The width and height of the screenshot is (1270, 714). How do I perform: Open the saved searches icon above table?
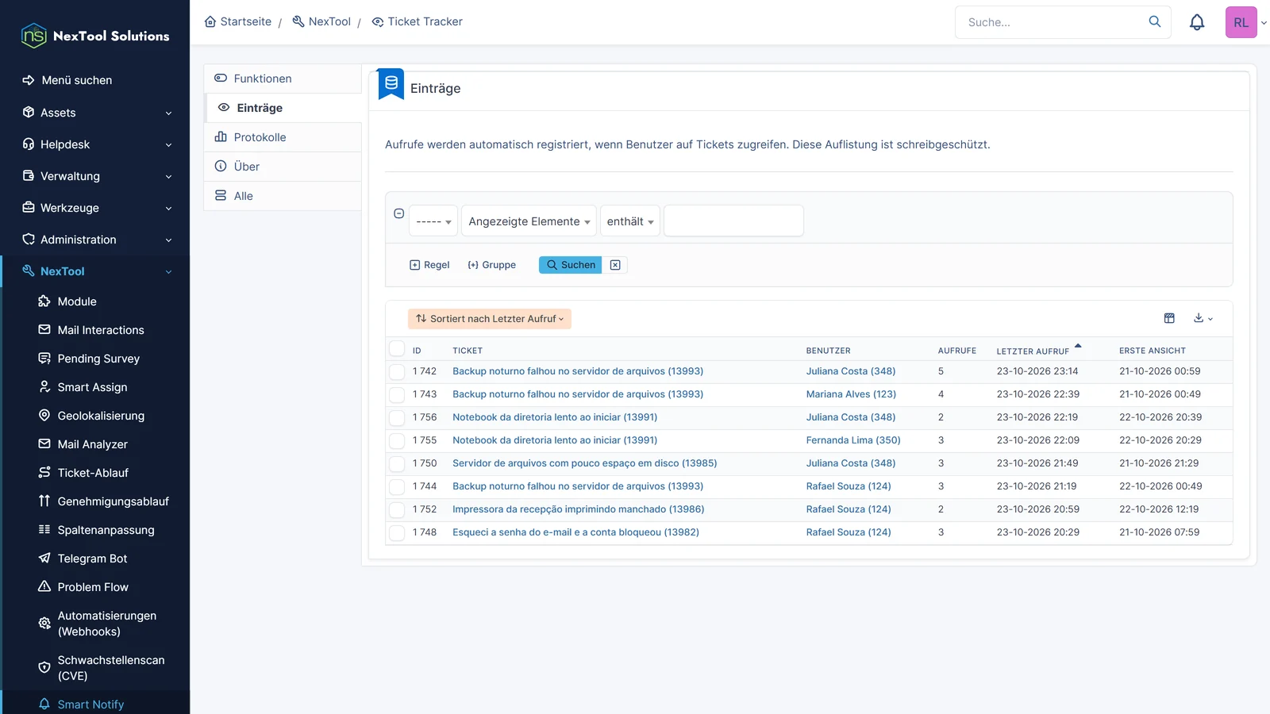pos(1169,318)
